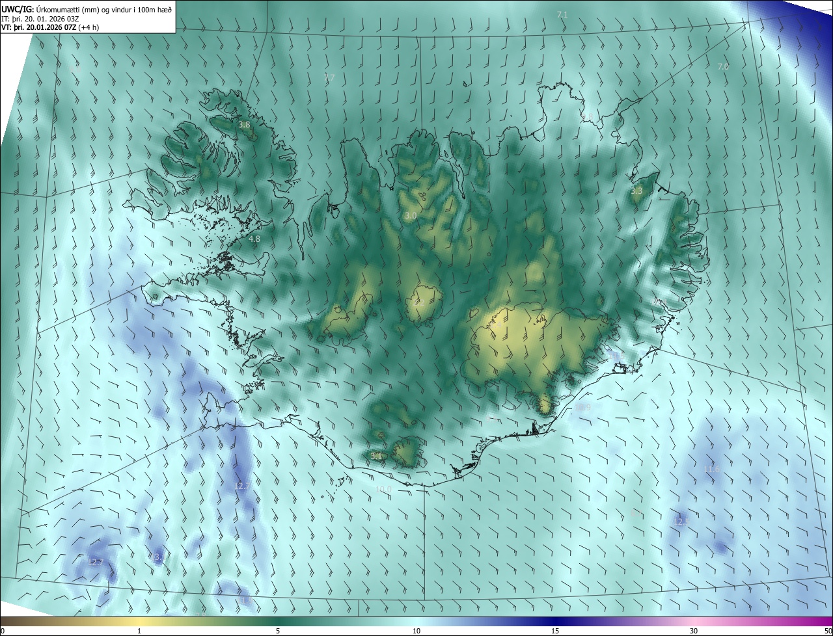Screen dimensions: 833x636
Task: Click the colorbar tick label 50
Action: click(x=828, y=631)
